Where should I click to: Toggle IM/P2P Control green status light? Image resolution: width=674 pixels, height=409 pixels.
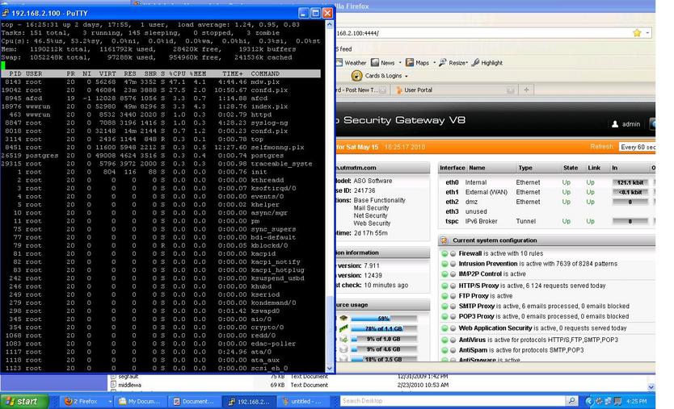pos(445,274)
